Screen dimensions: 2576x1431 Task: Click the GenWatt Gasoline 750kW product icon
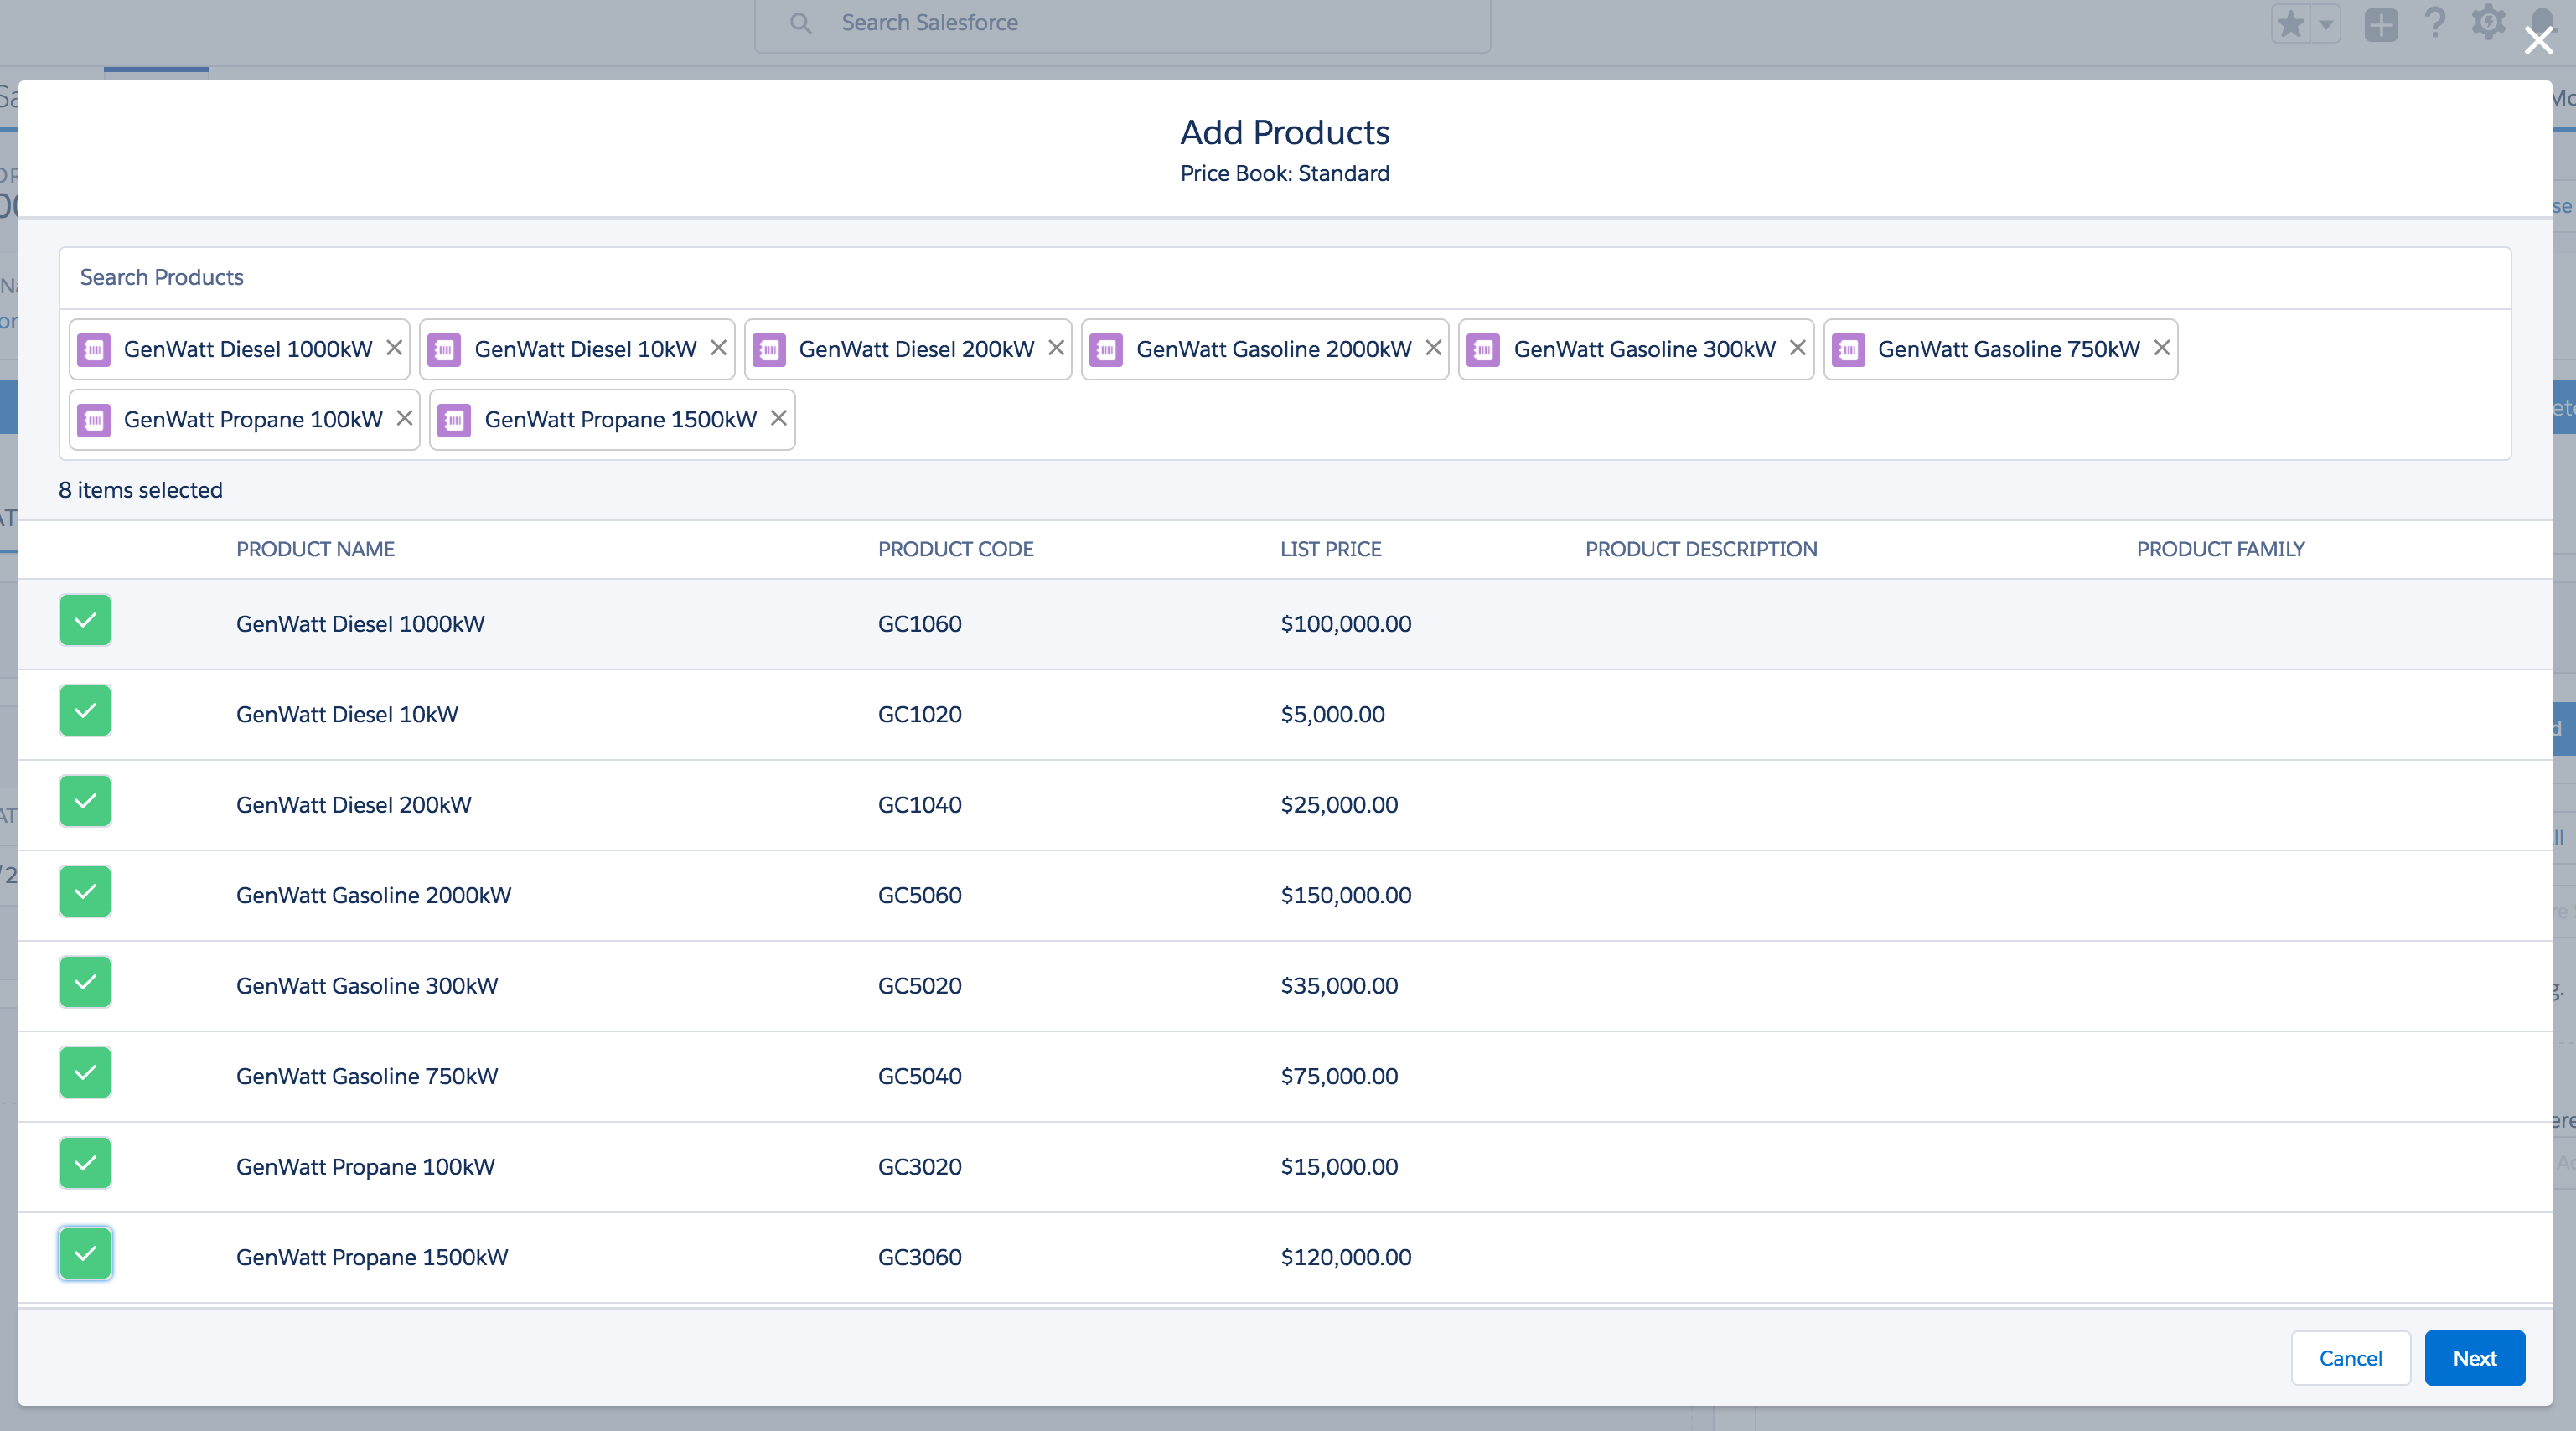pyautogui.click(x=1848, y=350)
